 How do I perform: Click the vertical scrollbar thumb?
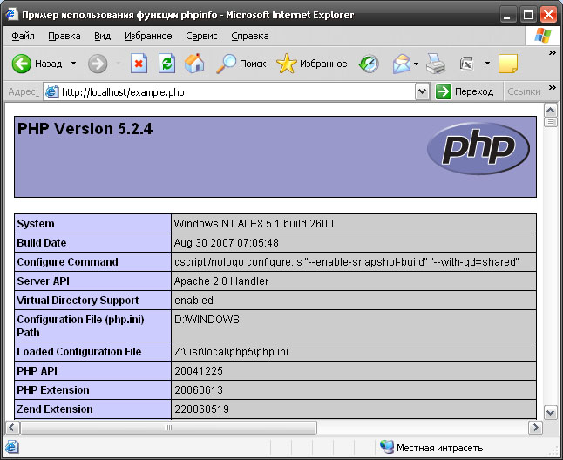click(x=551, y=123)
